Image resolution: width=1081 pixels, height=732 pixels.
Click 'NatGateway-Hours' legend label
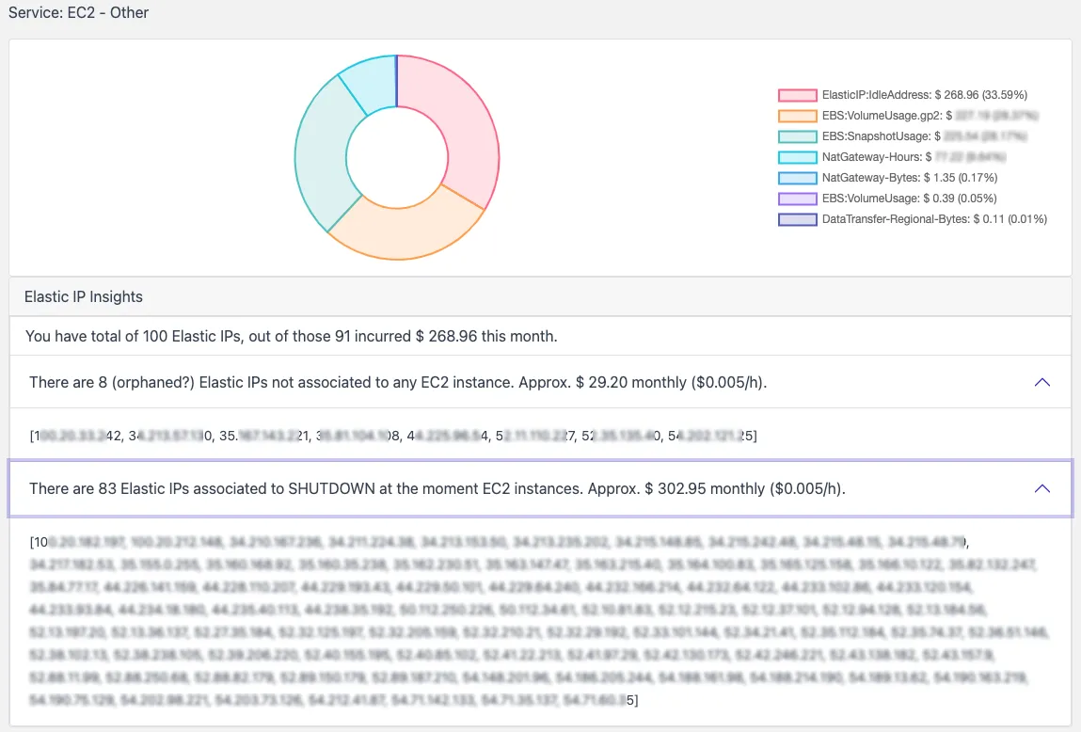(x=914, y=157)
